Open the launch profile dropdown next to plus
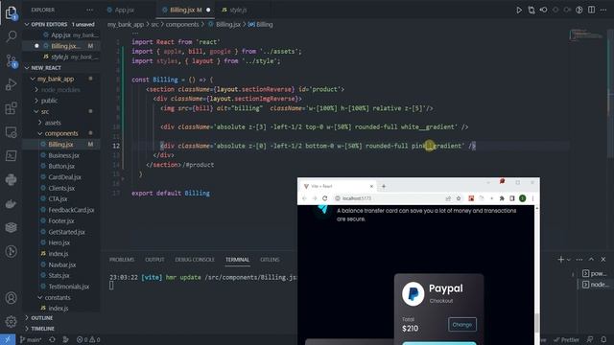The height and width of the screenshot is (345, 614). pyautogui.click(x=569, y=260)
